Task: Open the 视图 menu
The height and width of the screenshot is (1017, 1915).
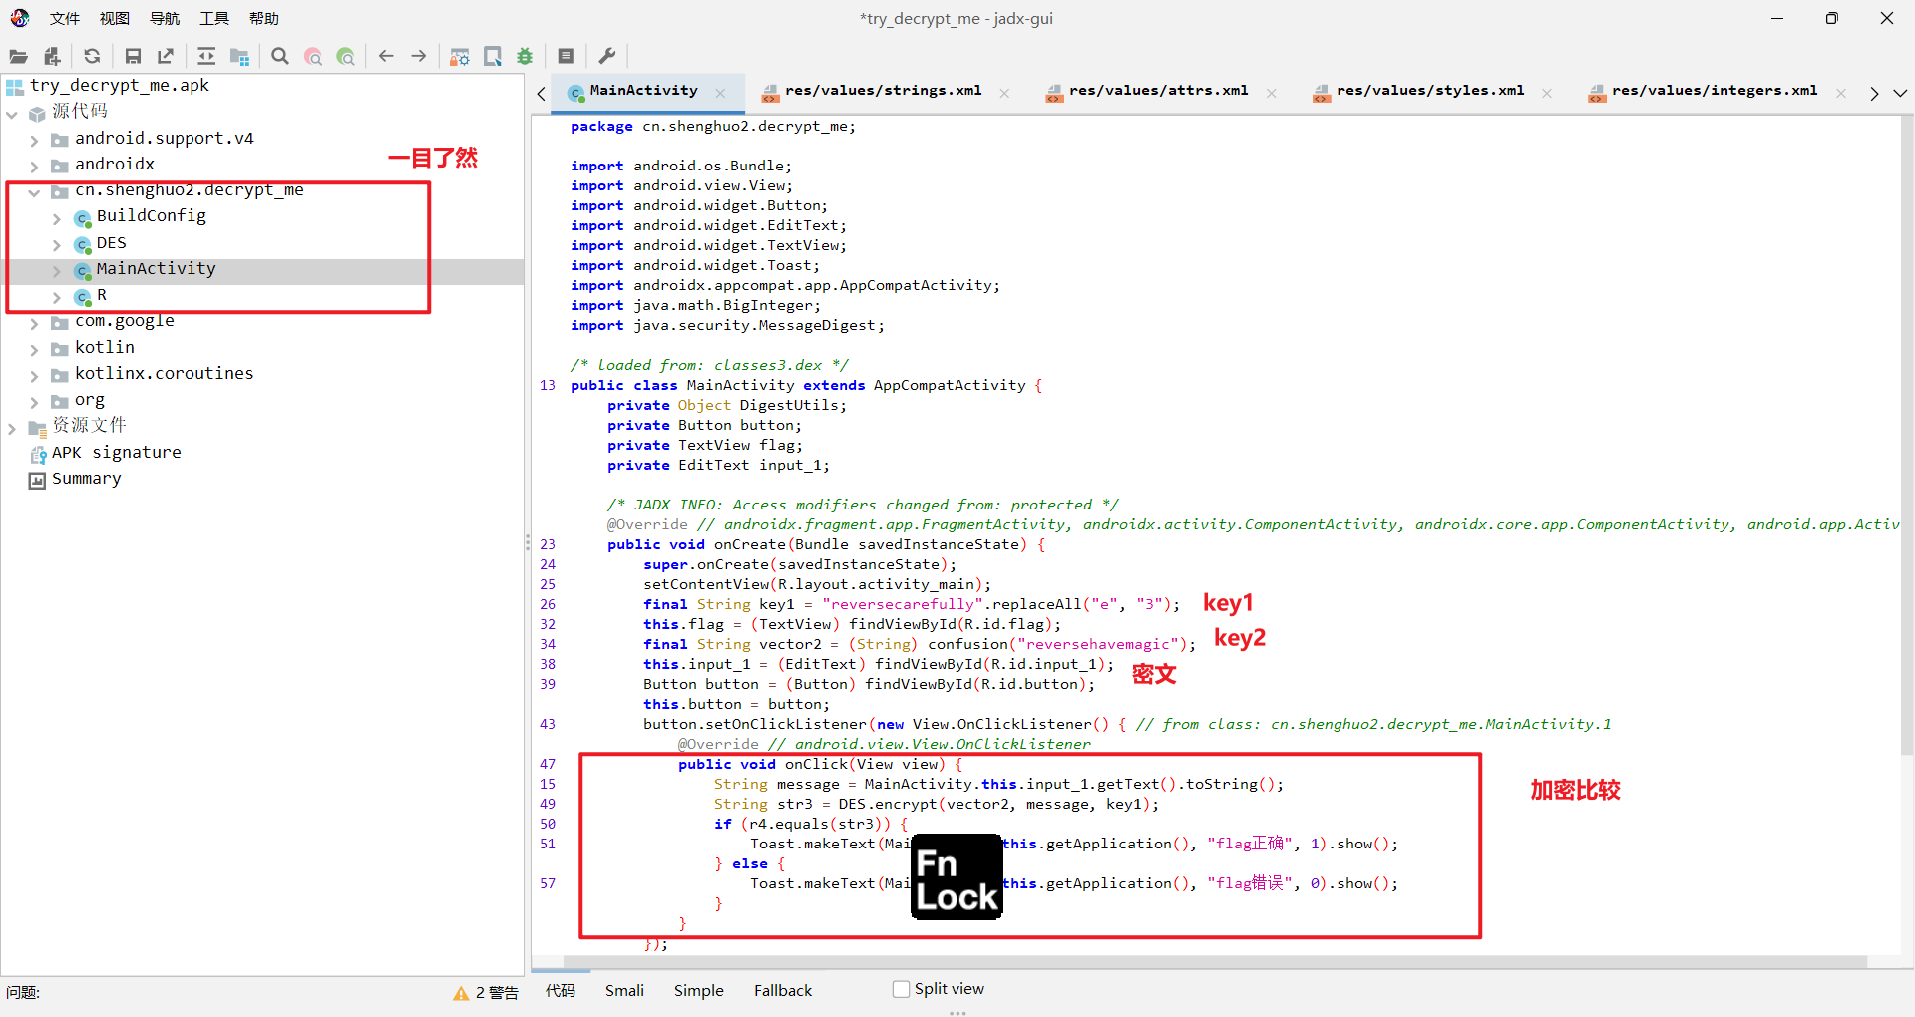Action: 115,18
